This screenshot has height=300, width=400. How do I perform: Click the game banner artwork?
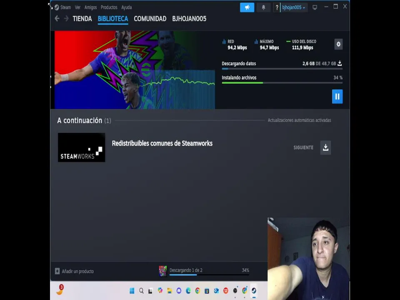[135, 70]
